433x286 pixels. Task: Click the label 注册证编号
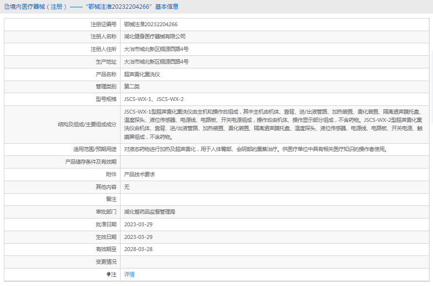(104, 24)
